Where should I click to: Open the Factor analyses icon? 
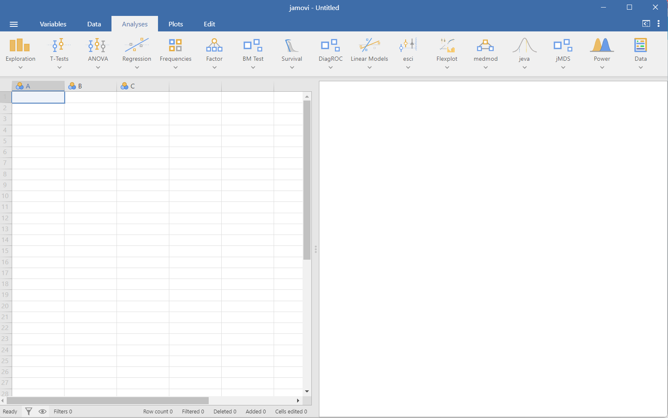tap(214, 45)
